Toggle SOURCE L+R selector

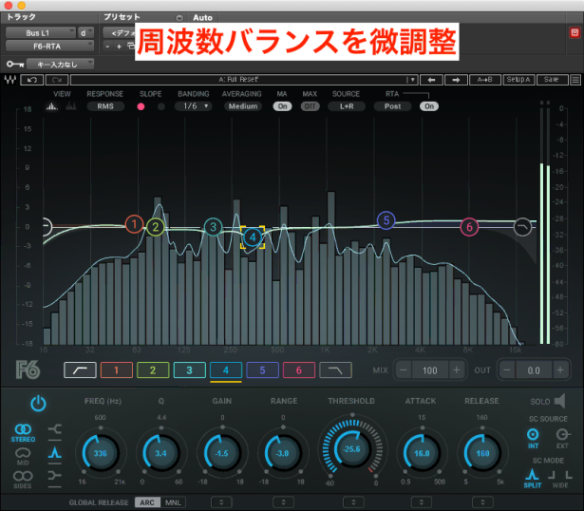pos(347,106)
